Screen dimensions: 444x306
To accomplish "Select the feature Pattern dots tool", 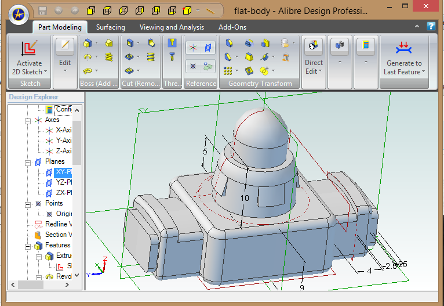I will 228,71.
